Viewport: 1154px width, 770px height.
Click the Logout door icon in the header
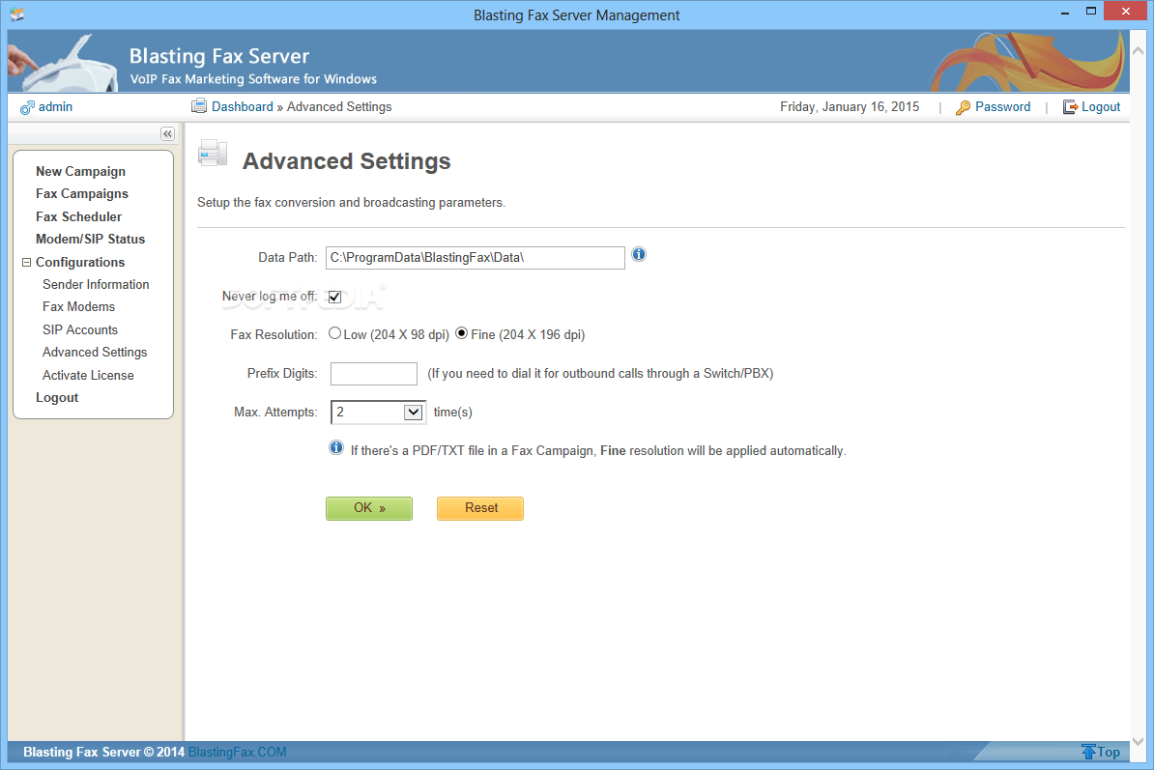point(1069,107)
